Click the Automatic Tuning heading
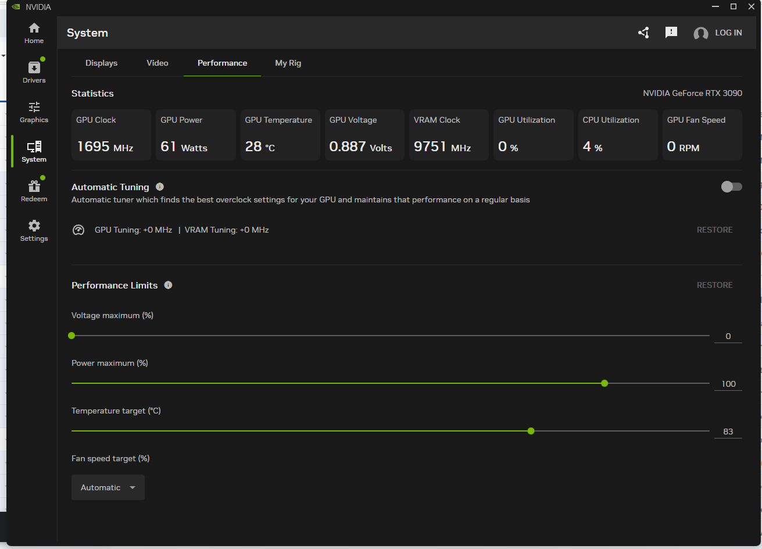Viewport: 762px width, 549px height. click(x=110, y=187)
